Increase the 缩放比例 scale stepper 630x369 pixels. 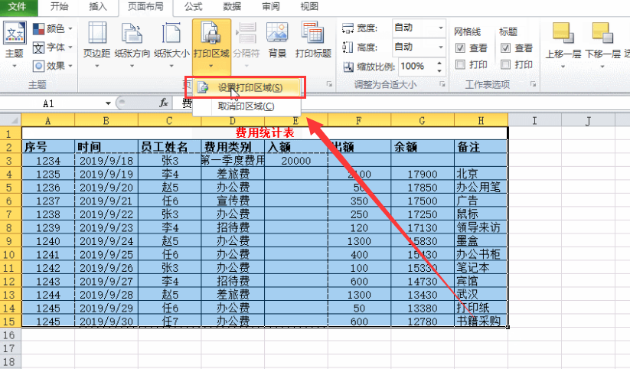pyautogui.click(x=439, y=63)
